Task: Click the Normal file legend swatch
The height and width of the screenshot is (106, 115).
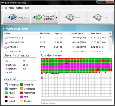Action: (x=22, y=85)
